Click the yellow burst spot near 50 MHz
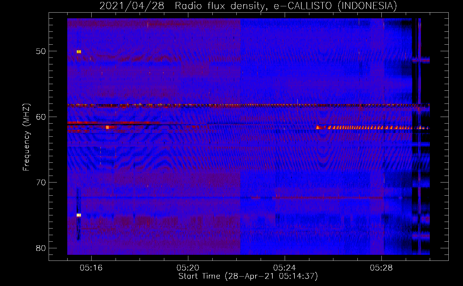 tap(79, 52)
